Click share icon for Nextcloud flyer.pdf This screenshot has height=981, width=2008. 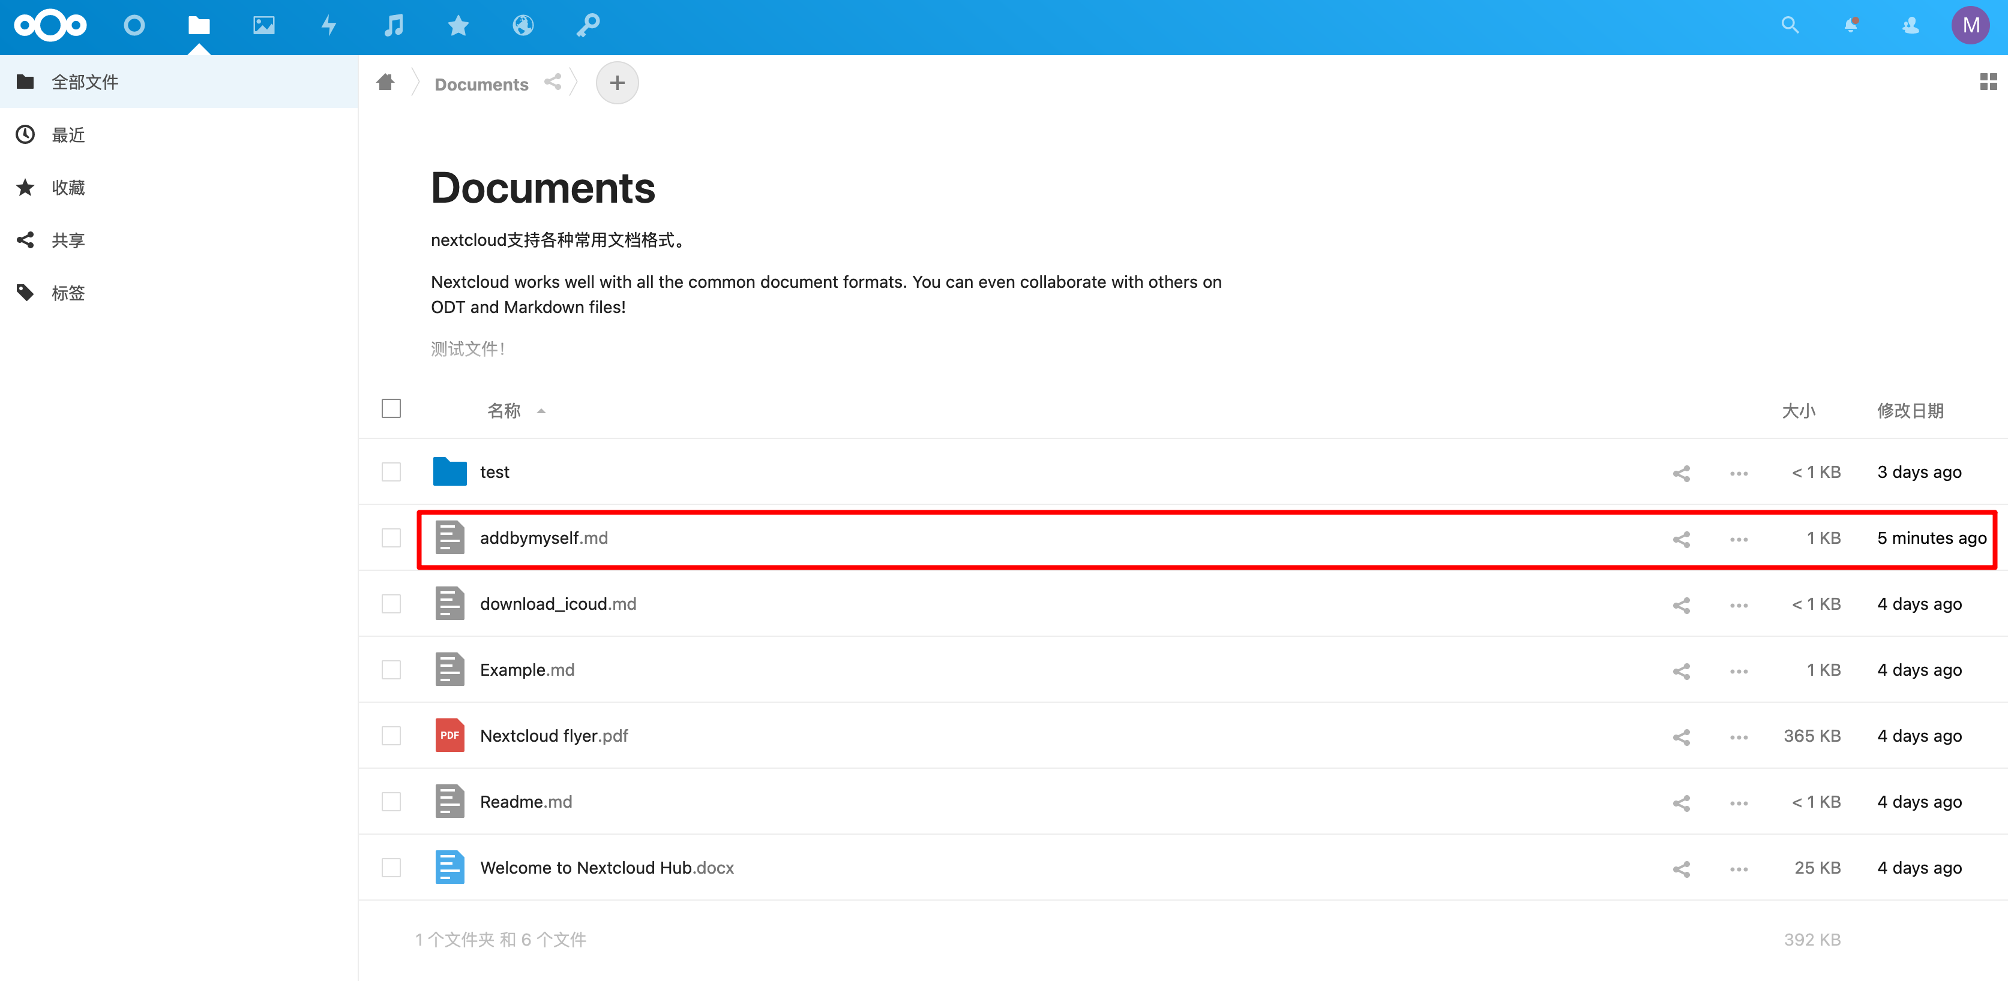(x=1680, y=736)
